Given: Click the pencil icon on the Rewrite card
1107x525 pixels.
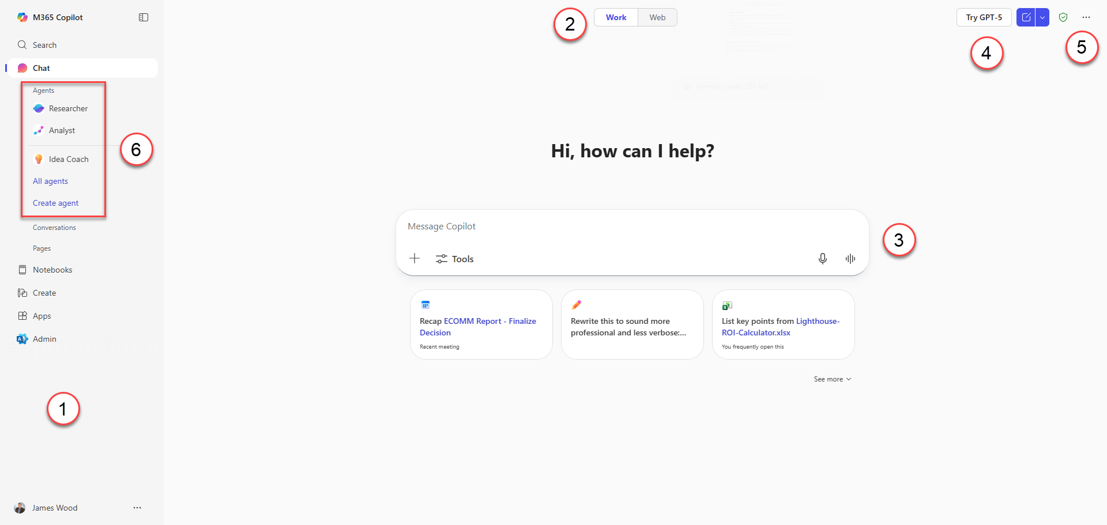Looking at the screenshot, I should pos(577,305).
